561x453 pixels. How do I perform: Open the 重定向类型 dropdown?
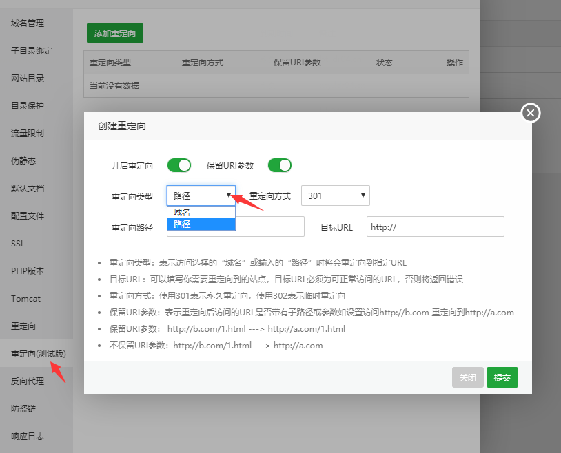pos(201,196)
